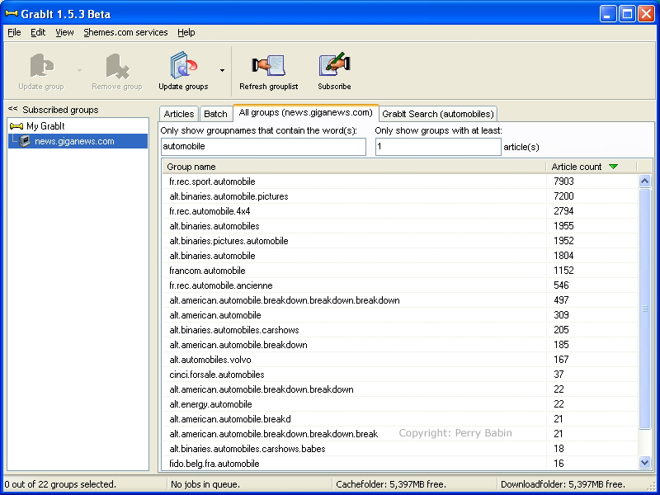The width and height of the screenshot is (660, 495).
Task: Select alt.binaries.automobile.pictures group row
Action: (400, 196)
